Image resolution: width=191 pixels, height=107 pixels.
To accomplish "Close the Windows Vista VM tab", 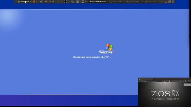I will tap(157, 2).
